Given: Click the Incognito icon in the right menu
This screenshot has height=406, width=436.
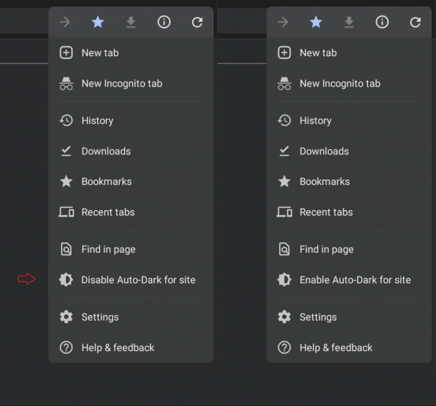Looking at the screenshot, I should click(284, 83).
